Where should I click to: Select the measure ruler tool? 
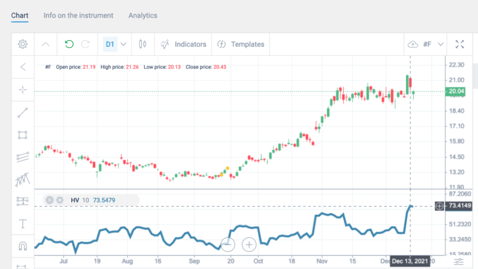(x=22, y=266)
